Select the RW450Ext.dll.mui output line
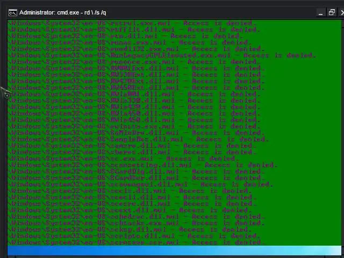The width and height of the screenshot is (344, 258). tap(136, 88)
